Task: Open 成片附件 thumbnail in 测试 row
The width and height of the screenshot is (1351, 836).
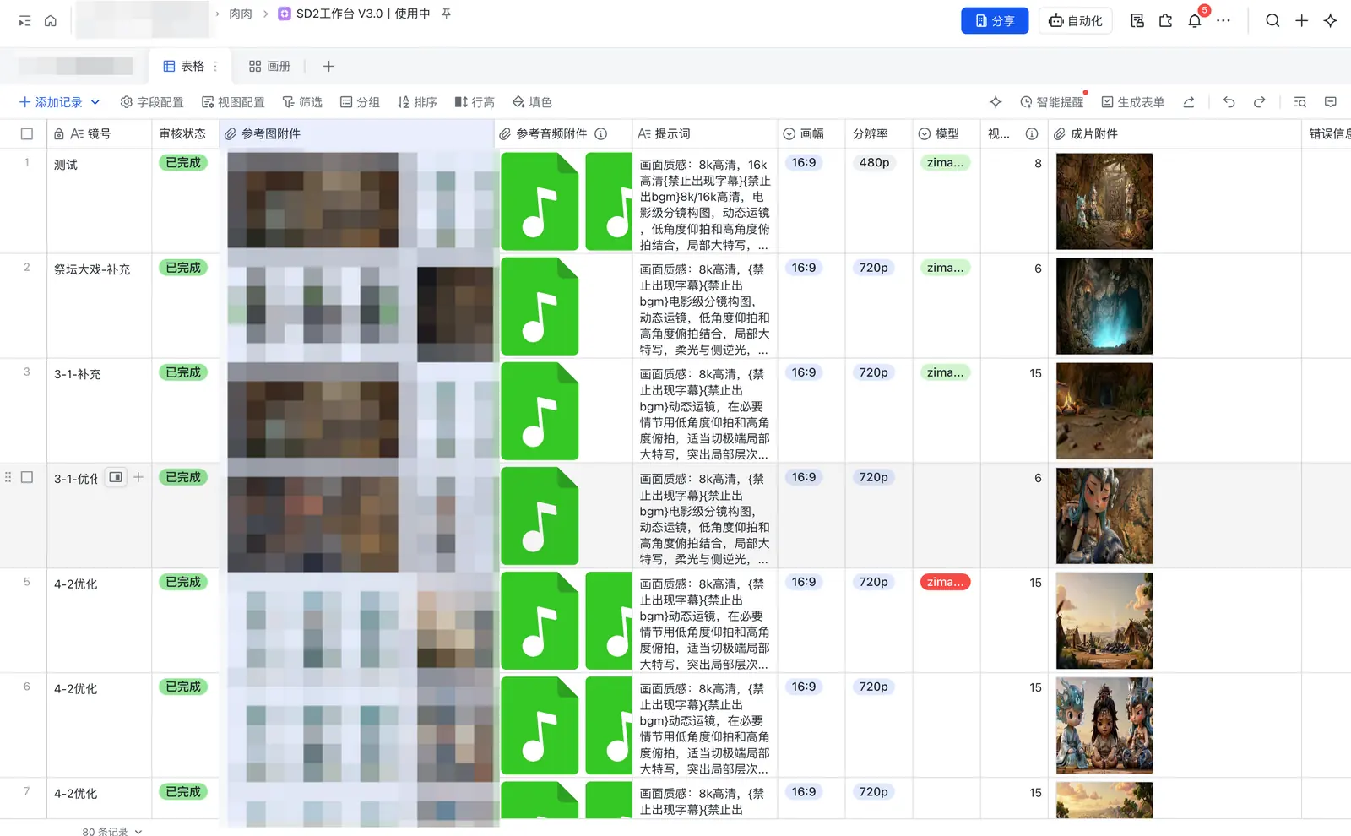Action: point(1104,202)
